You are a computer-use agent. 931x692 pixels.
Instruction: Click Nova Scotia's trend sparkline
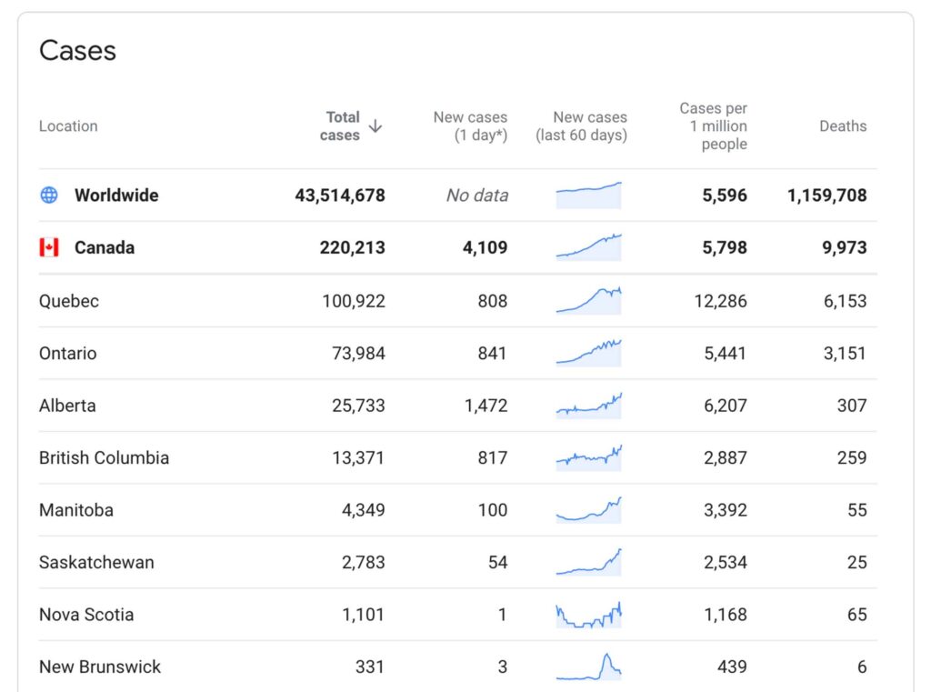(588, 615)
